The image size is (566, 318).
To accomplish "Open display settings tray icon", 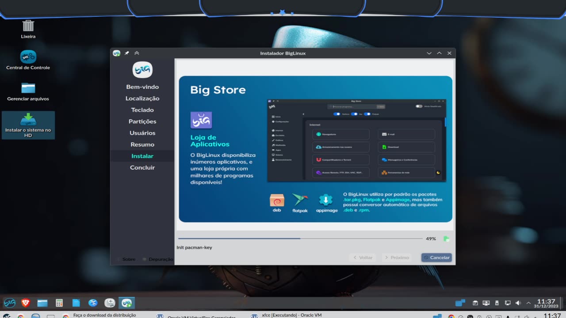I will 486,303.
